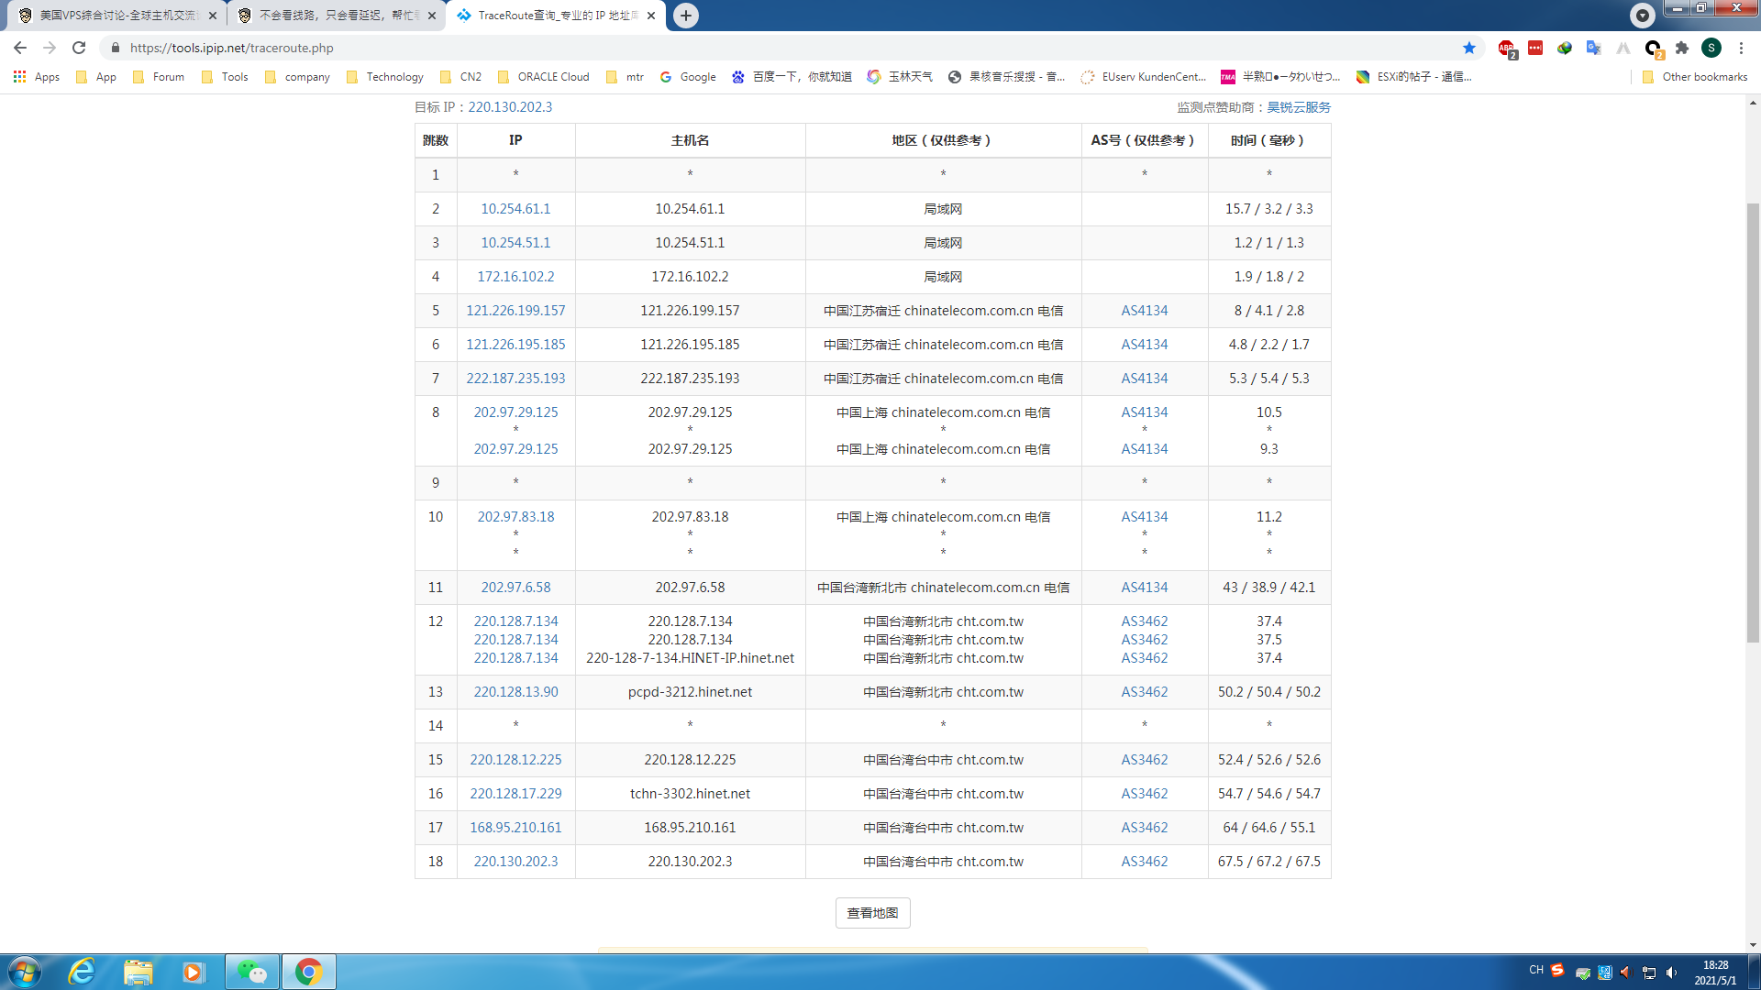The image size is (1761, 990).
Task: Click the Chrome profile avatar S
Action: coord(1711,49)
